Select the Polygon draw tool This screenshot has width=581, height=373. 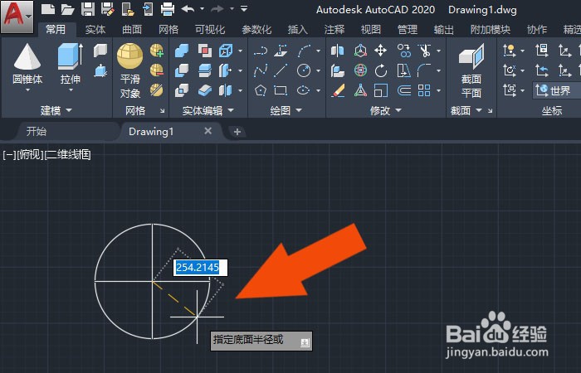tap(261, 90)
